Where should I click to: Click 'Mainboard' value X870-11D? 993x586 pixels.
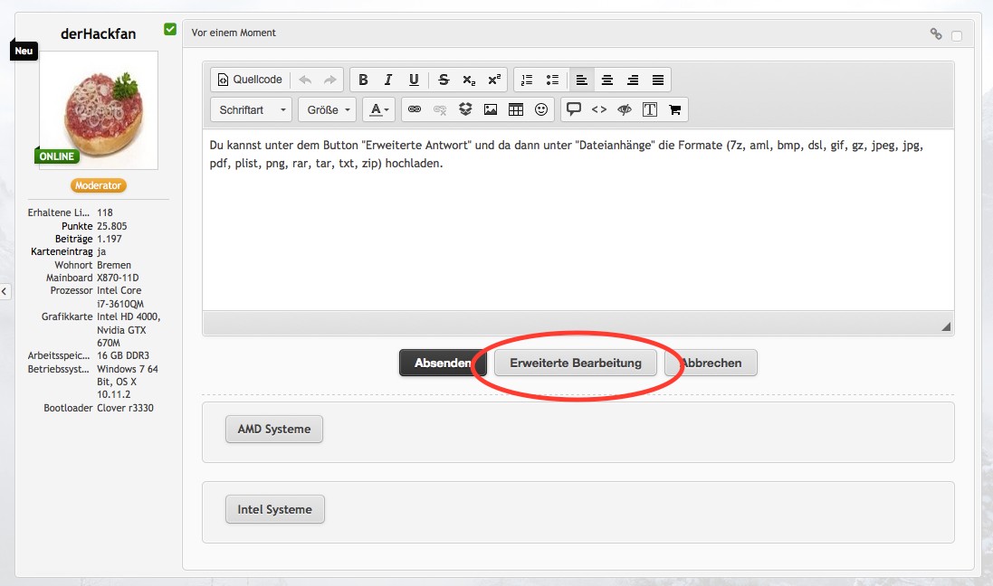pyautogui.click(x=118, y=278)
